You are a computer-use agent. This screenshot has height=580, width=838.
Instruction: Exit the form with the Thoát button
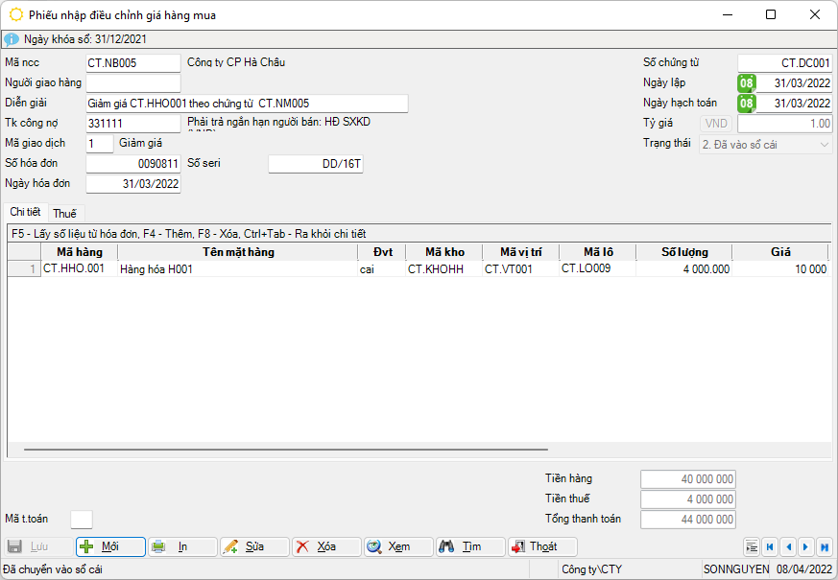click(x=542, y=546)
